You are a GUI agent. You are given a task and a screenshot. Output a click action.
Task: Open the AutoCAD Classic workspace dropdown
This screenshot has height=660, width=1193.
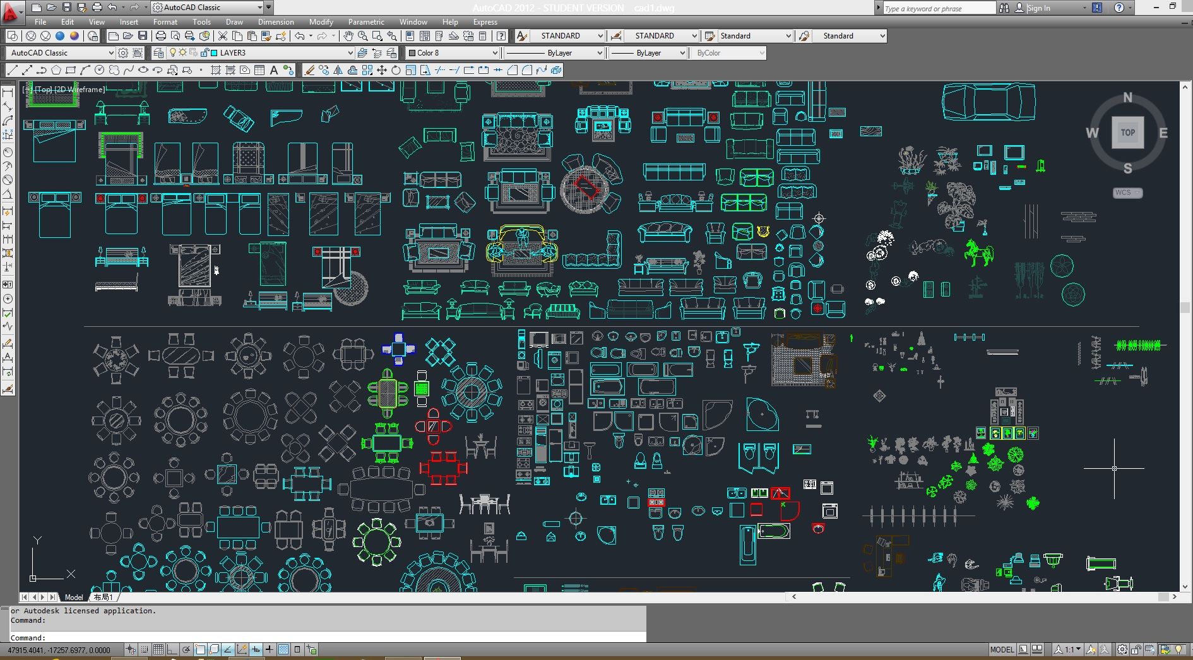point(111,53)
